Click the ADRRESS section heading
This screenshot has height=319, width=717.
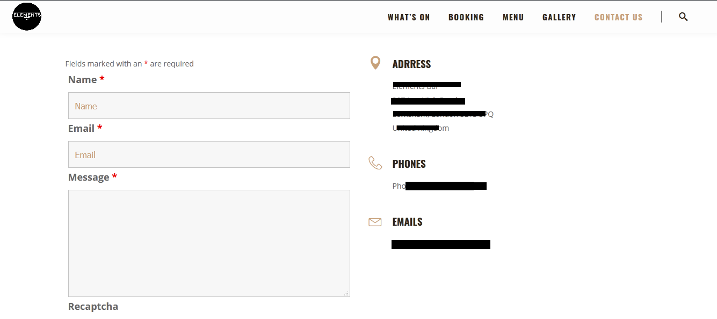(411, 63)
